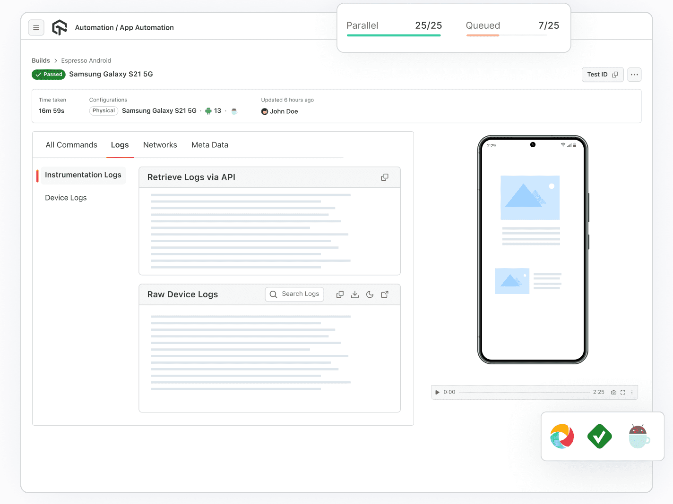Capture a screenshot of the device video
Viewport: 673px width, 504px height.
click(x=613, y=392)
